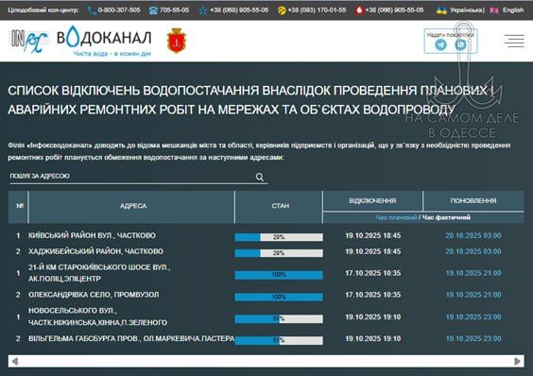The width and height of the screenshot is (533, 376).
Task: Click the ПОНОВЛЕННЯ column header
Action: (473, 201)
